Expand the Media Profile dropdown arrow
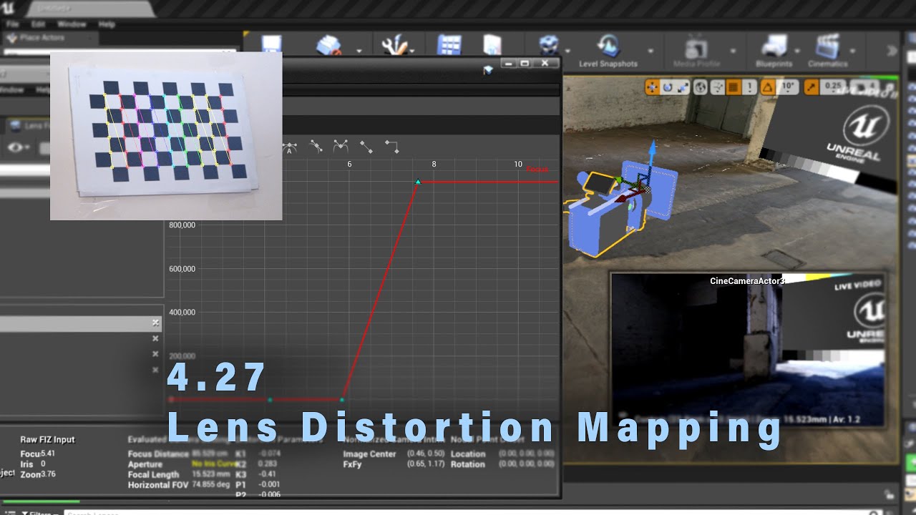Image resolution: width=916 pixels, height=515 pixels. 733,51
